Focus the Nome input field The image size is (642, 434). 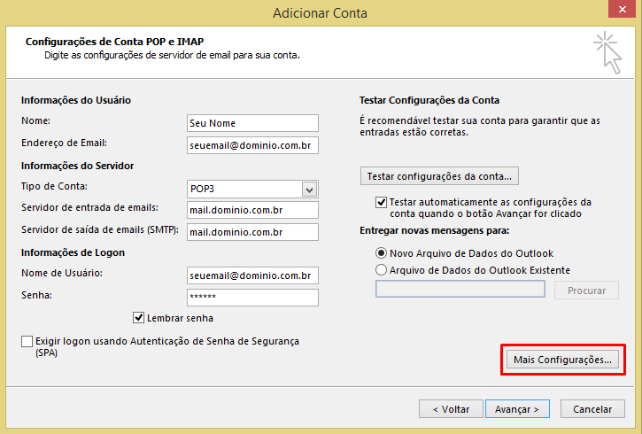252,123
